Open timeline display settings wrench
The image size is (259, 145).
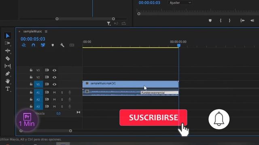62,45
